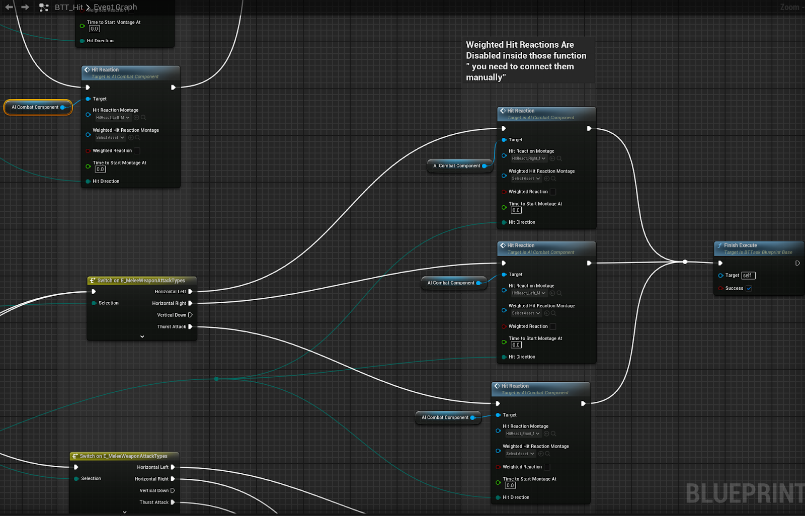Click the Weighted montage browse magnifier in HitReact_Right node
805x516 pixels.
coord(553,179)
